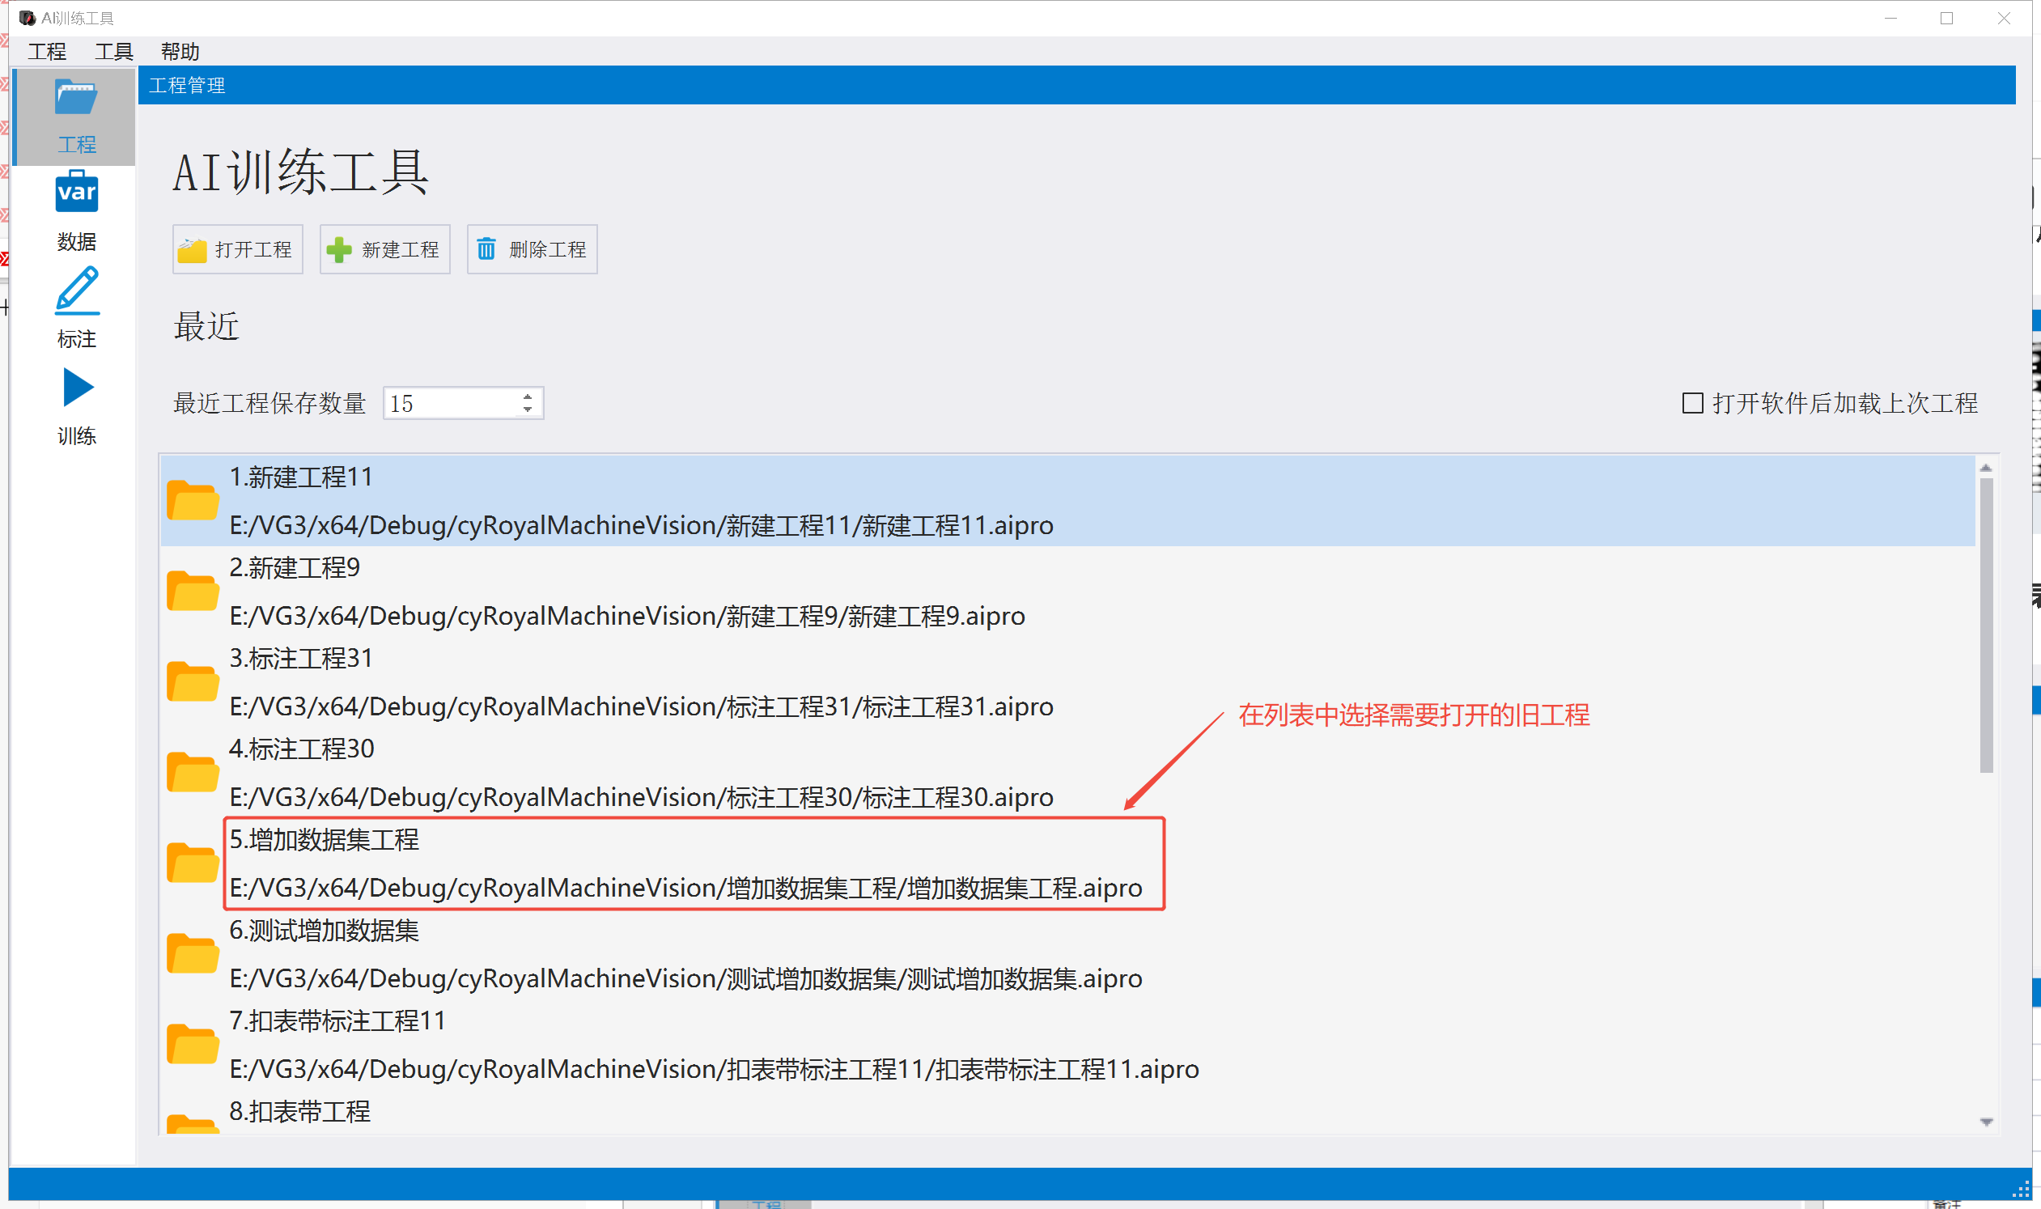
Task: Decrease 最近工程保存数量 with down arrow
Action: click(x=528, y=409)
